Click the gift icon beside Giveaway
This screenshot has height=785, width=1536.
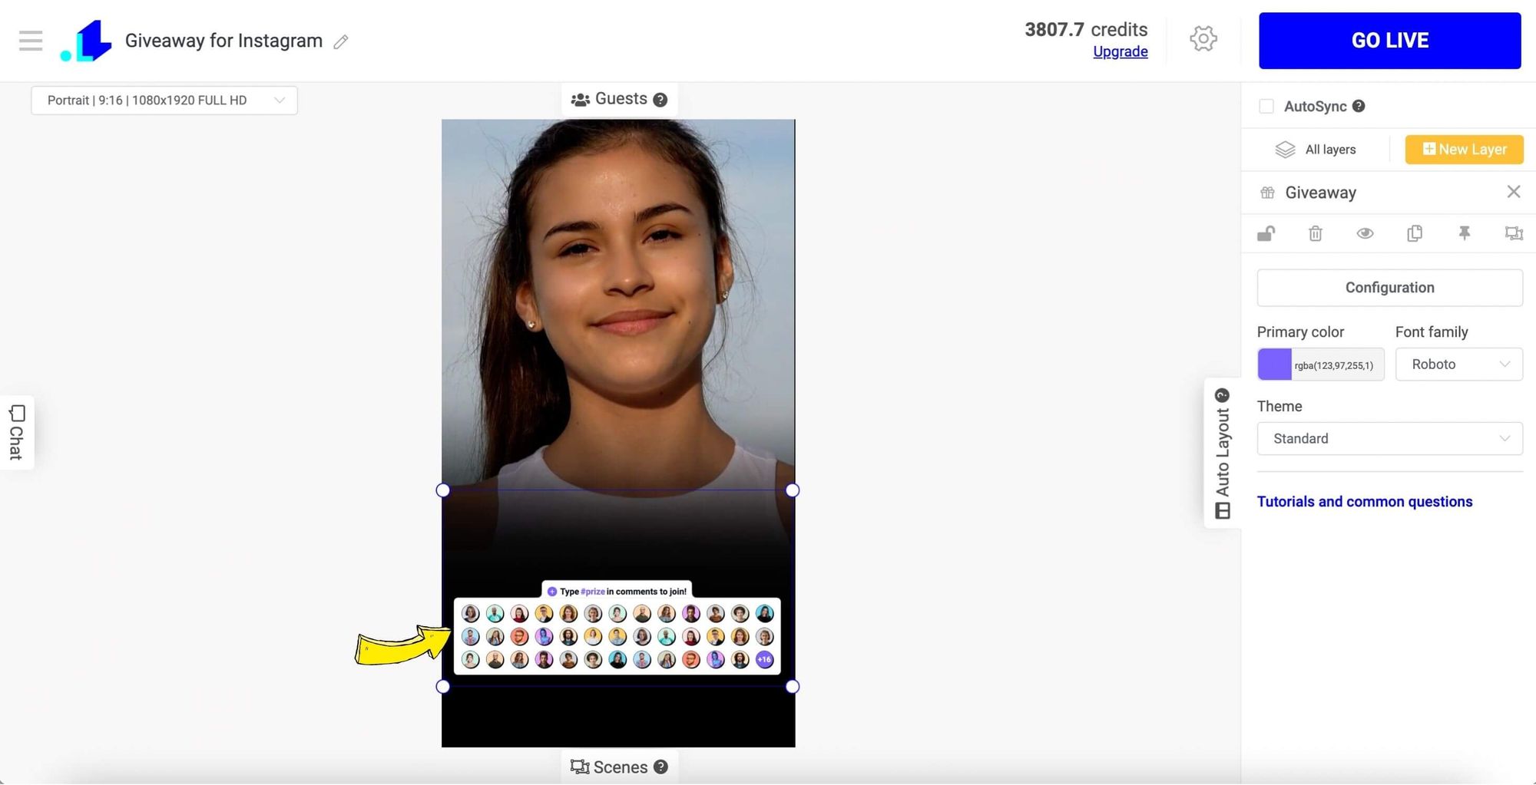click(1267, 193)
